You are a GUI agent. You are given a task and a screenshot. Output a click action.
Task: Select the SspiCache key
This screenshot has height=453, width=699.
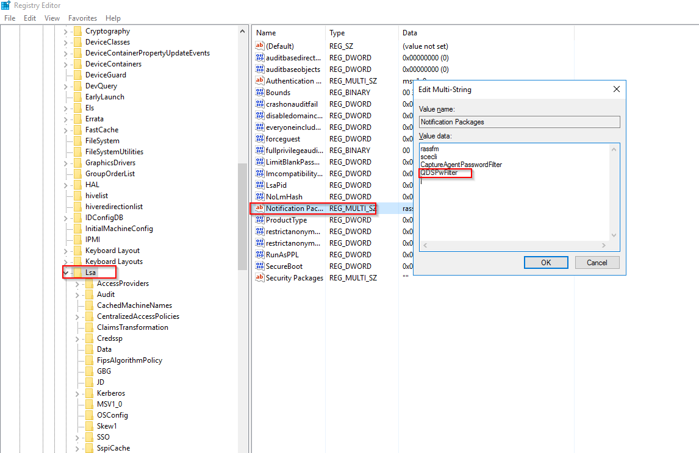click(113, 448)
